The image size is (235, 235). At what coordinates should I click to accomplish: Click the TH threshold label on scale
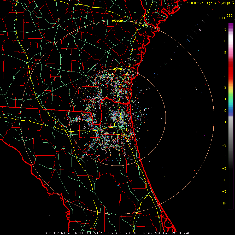tap(224, 203)
